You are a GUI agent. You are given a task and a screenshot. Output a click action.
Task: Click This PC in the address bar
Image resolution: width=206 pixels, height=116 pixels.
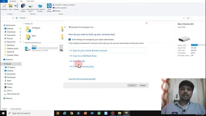(23, 18)
